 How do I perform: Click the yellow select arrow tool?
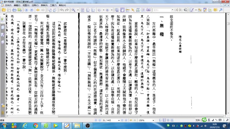[133, 10]
